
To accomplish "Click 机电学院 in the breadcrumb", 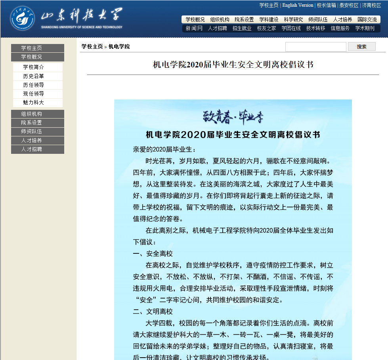I will [x=119, y=46].
